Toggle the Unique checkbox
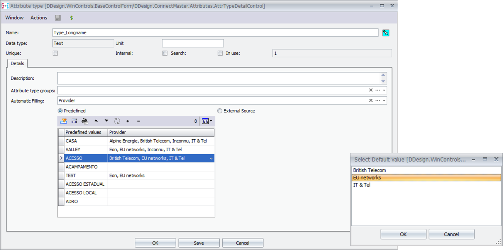 [x=55, y=53]
